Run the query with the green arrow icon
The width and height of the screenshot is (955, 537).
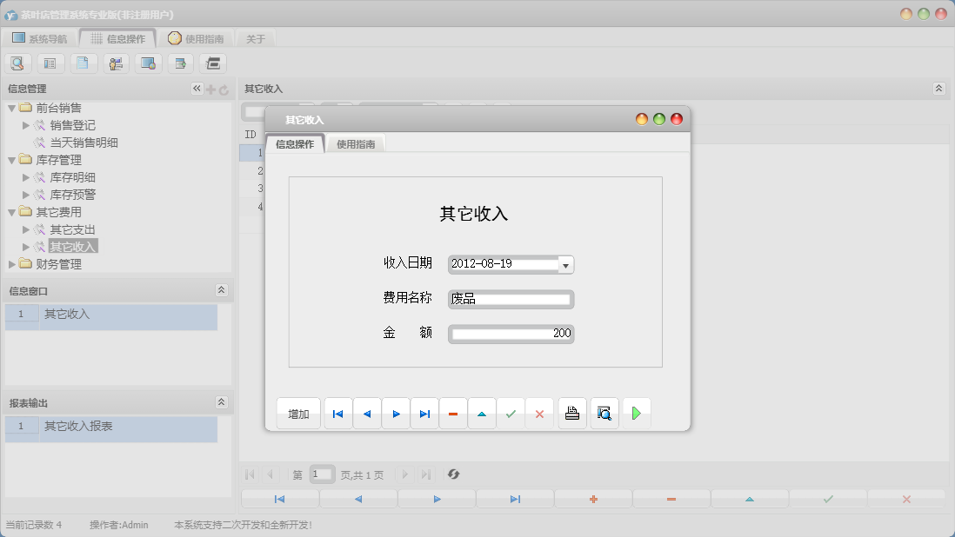point(637,414)
